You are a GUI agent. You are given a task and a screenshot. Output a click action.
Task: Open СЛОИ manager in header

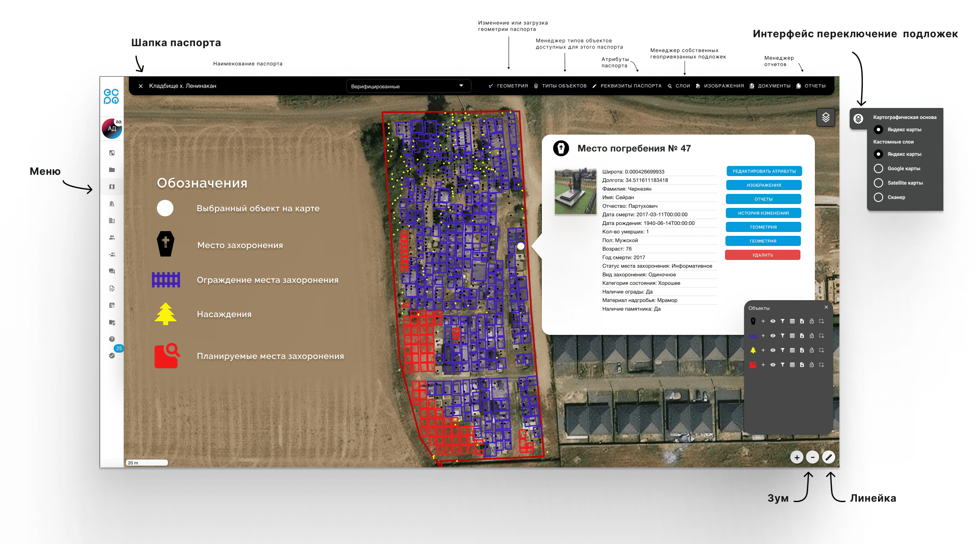679,86
